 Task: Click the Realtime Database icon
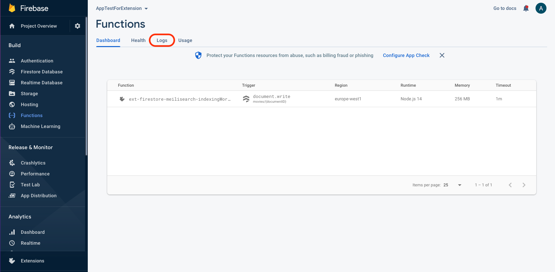coord(12,83)
